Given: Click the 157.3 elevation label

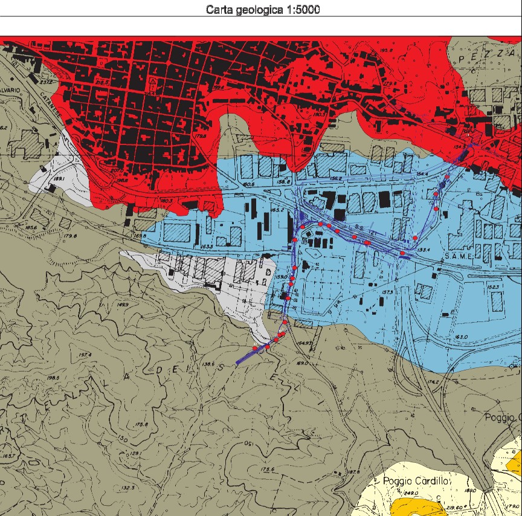Looking at the screenshot, I should coord(387,292).
